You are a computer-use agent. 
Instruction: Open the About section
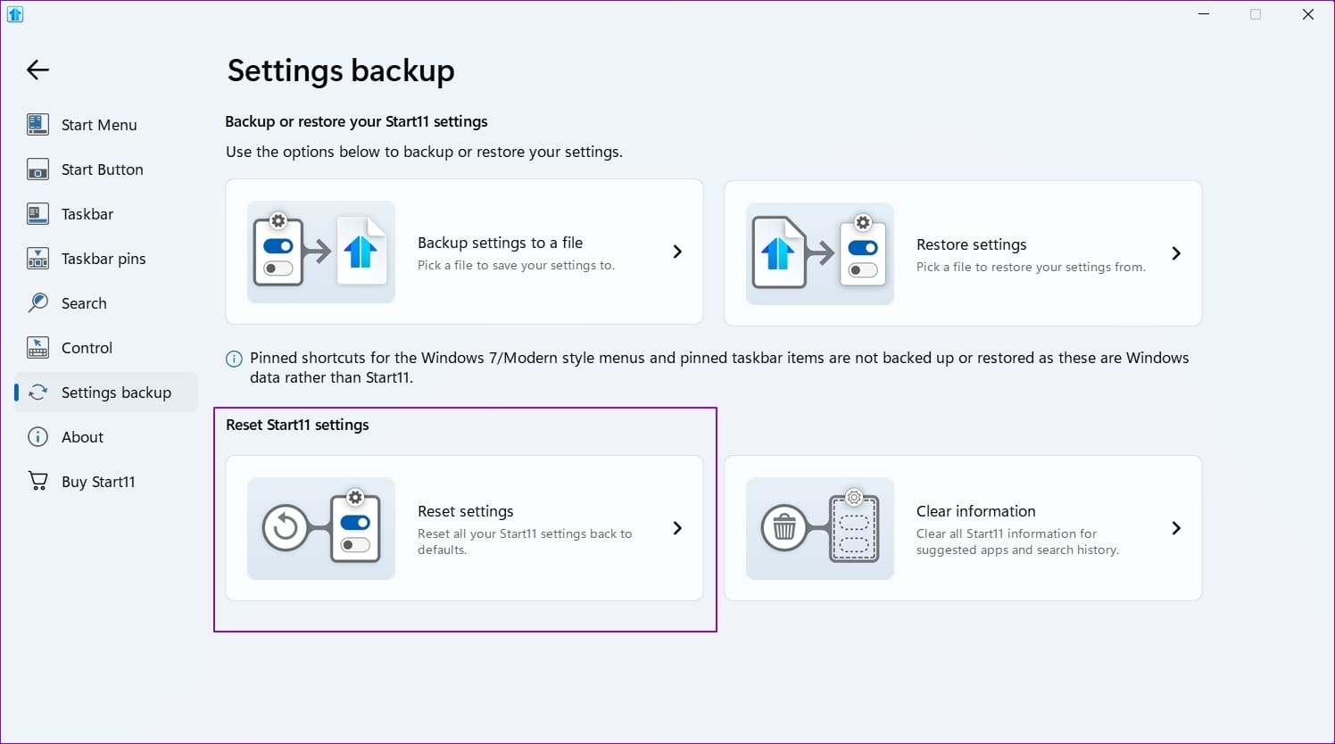click(83, 436)
